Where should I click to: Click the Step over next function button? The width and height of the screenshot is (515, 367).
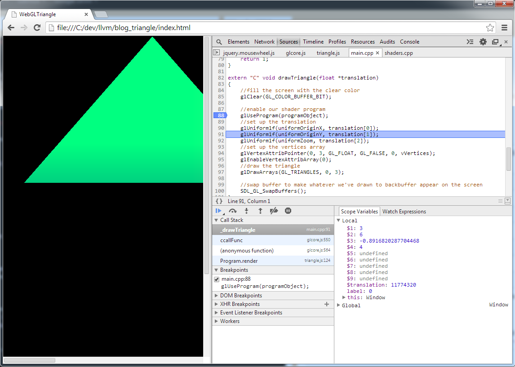232,211
